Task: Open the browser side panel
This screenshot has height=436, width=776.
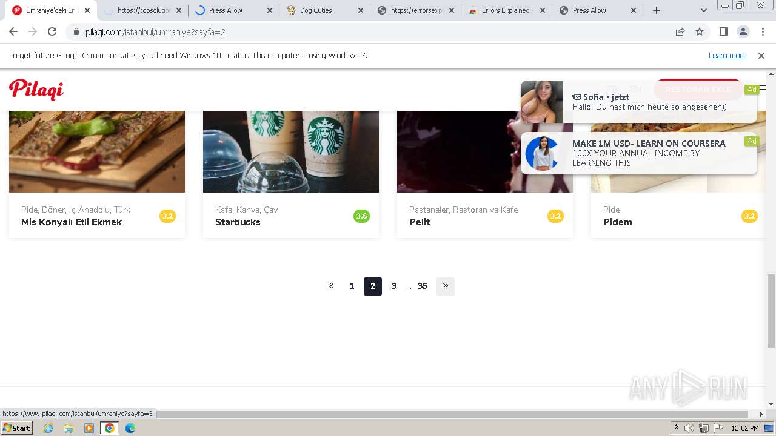Action: 723,31
